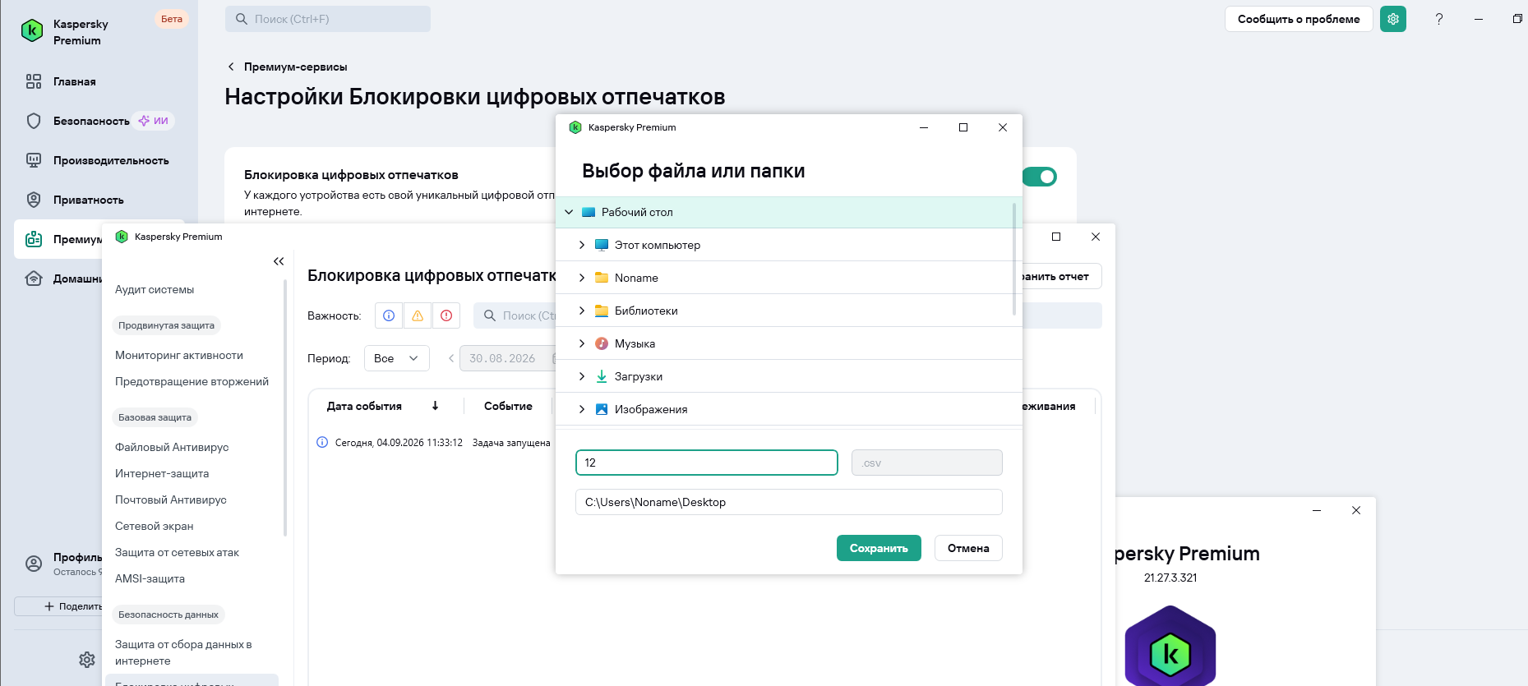1528x686 pixels.
Task: Click the Noname folder icon
Action: click(x=602, y=278)
